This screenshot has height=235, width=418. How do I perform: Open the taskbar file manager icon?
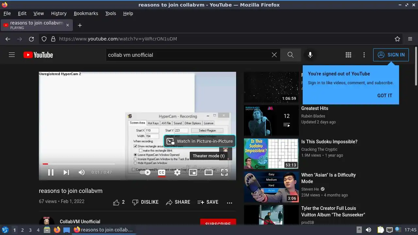[47, 230]
